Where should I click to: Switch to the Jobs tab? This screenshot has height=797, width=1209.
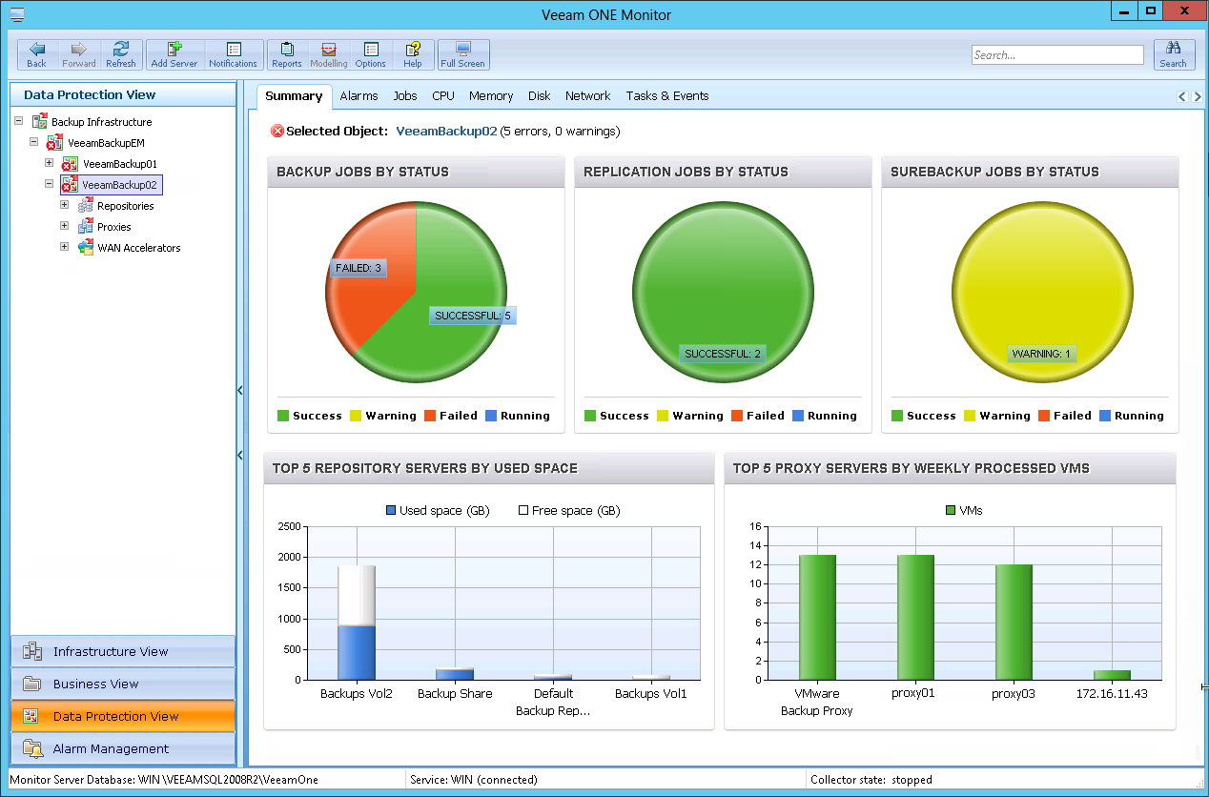405,96
